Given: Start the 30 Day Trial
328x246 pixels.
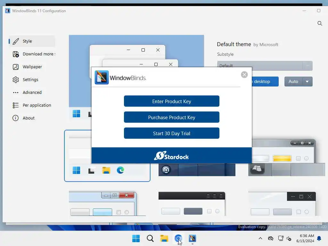Looking at the screenshot, I should [172, 133].
